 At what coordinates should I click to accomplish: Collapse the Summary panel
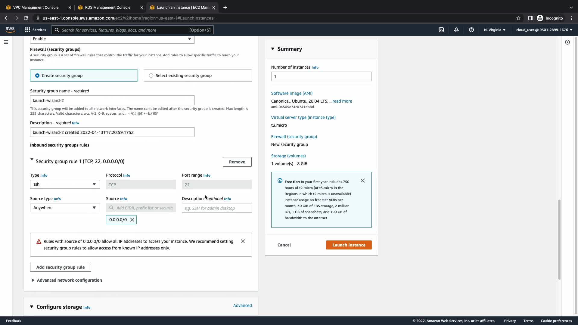[273, 49]
